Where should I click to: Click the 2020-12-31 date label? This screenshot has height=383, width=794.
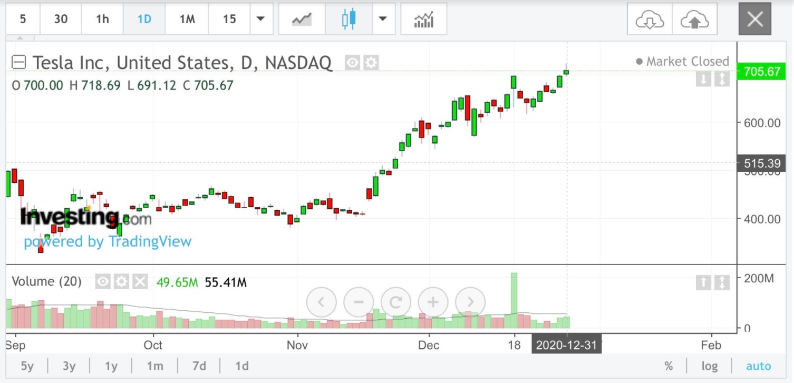[567, 345]
